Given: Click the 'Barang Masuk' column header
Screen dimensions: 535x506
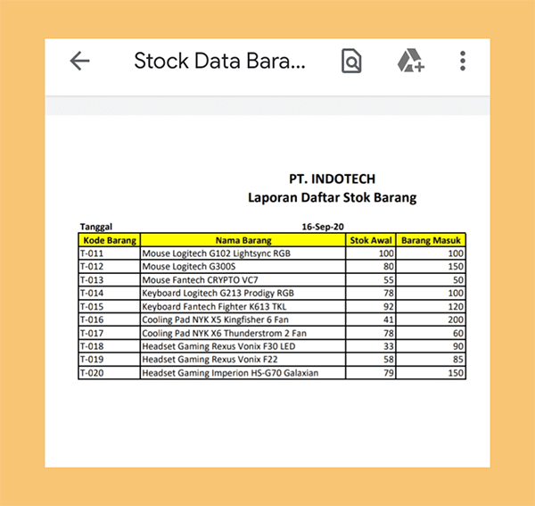Looking at the screenshot, I should pos(431,240).
